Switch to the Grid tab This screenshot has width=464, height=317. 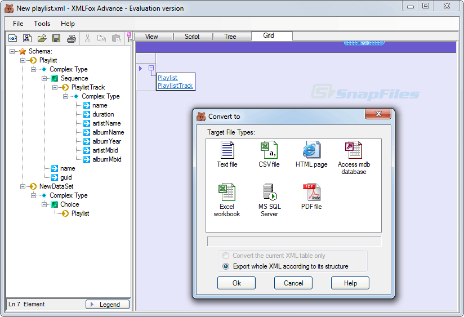(x=272, y=36)
